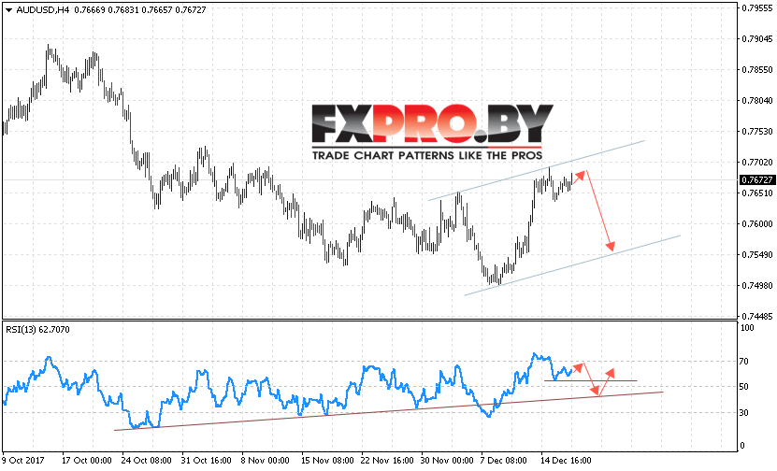Select the AUDUSD,H4 symbol title
This screenshot has width=777, height=471.
click(x=43, y=10)
